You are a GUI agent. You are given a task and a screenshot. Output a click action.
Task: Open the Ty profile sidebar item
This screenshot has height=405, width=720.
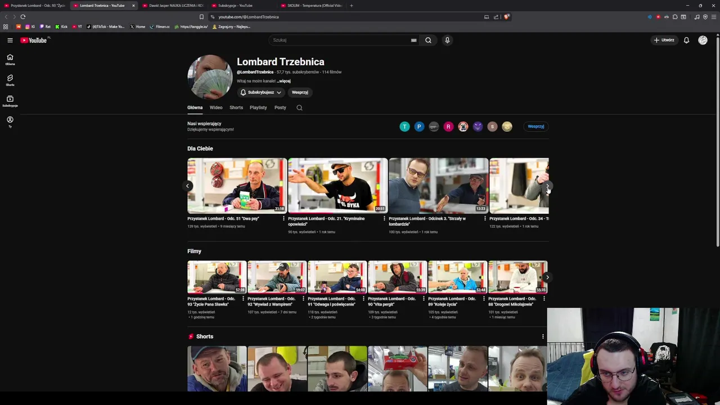(10, 122)
